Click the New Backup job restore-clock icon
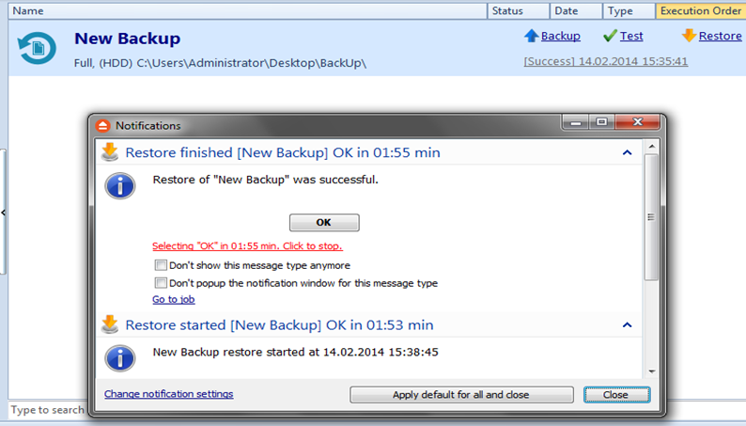 [37, 48]
